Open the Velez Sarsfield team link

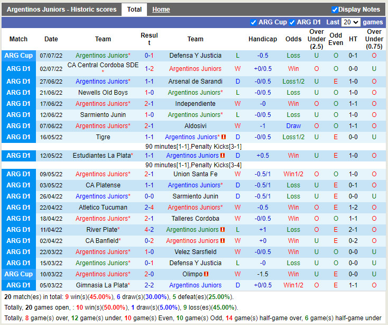tap(195, 252)
